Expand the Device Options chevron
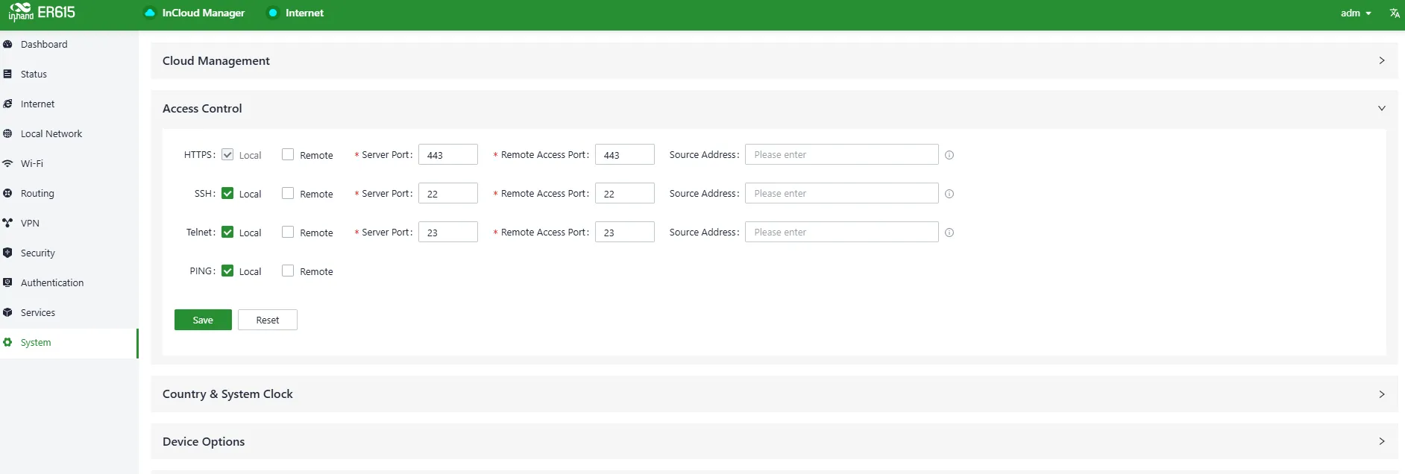 pos(1382,441)
